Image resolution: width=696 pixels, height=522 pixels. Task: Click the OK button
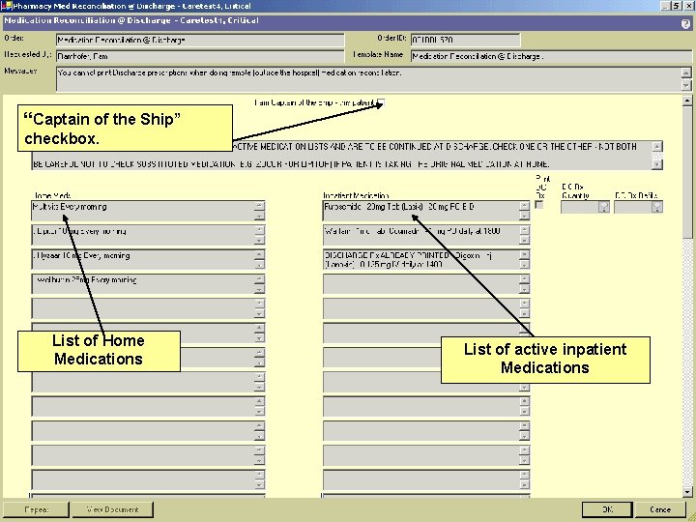coord(607,509)
